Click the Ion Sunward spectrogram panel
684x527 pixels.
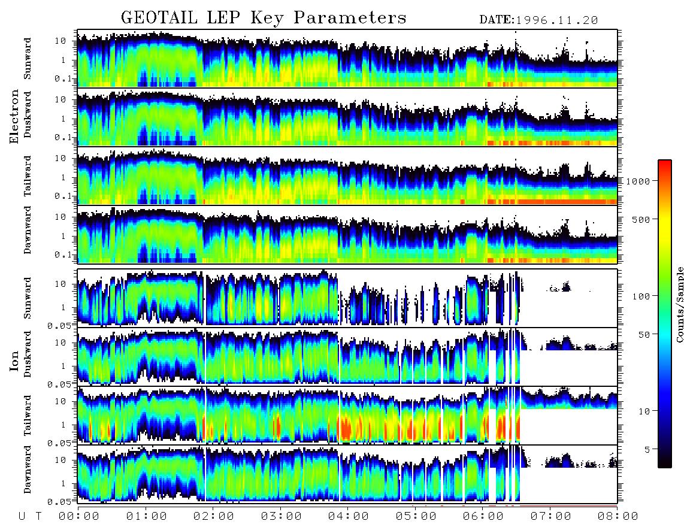tap(347, 298)
